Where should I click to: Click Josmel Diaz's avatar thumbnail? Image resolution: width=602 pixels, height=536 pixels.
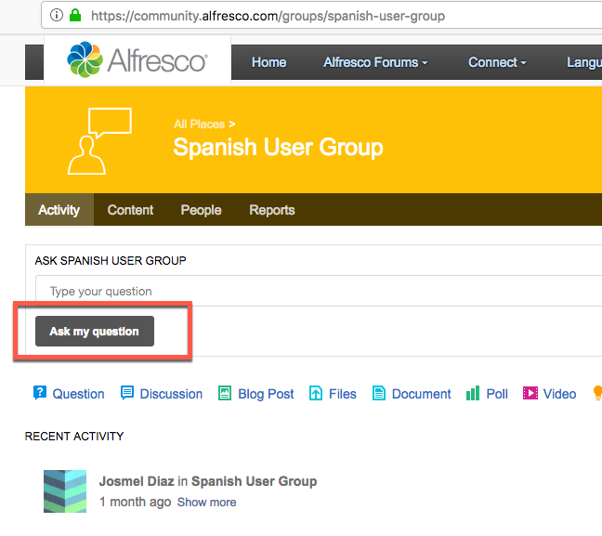coord(65,491)
